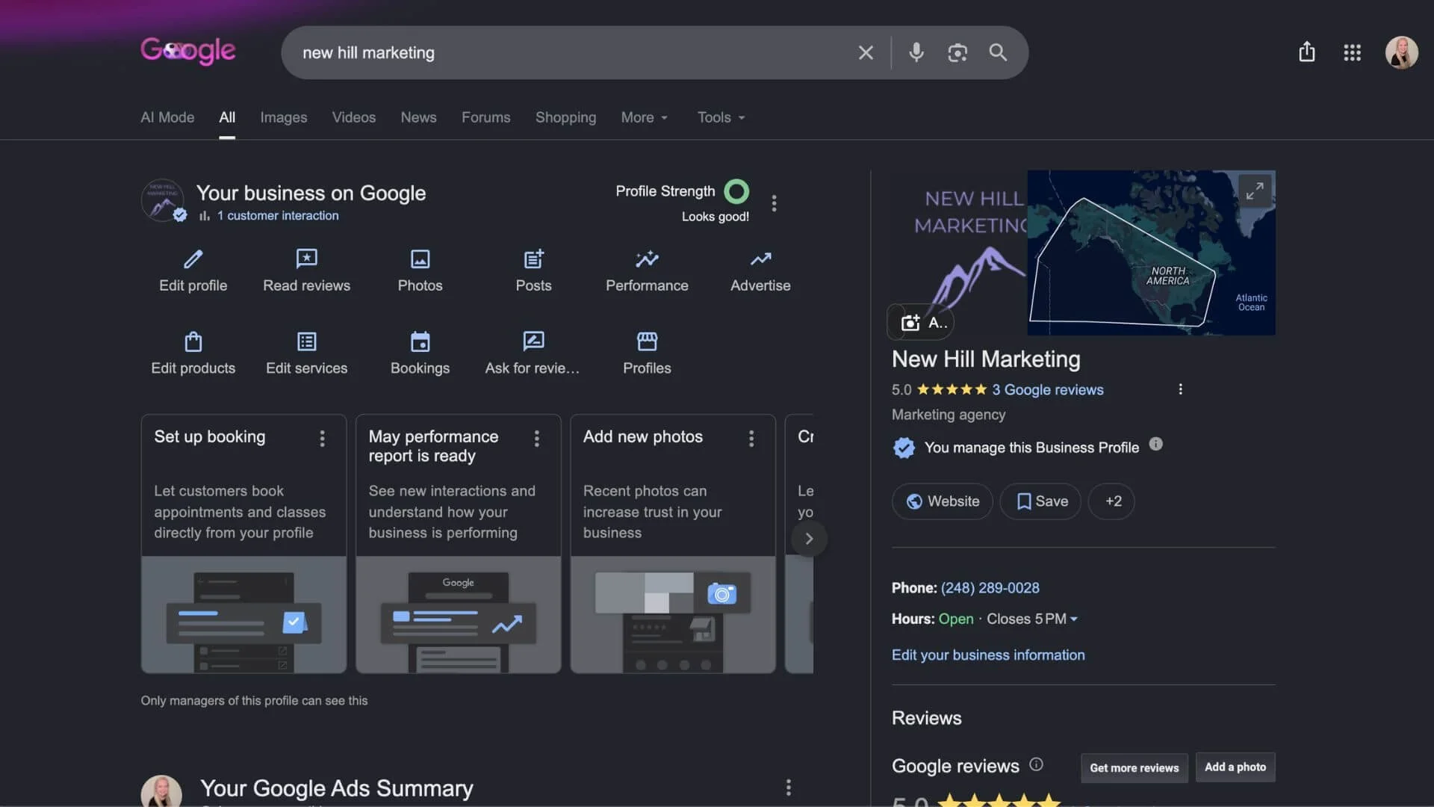The image size is (1434, 807).
Task: Open Advertise option
Action: click(x=760, y=271)
